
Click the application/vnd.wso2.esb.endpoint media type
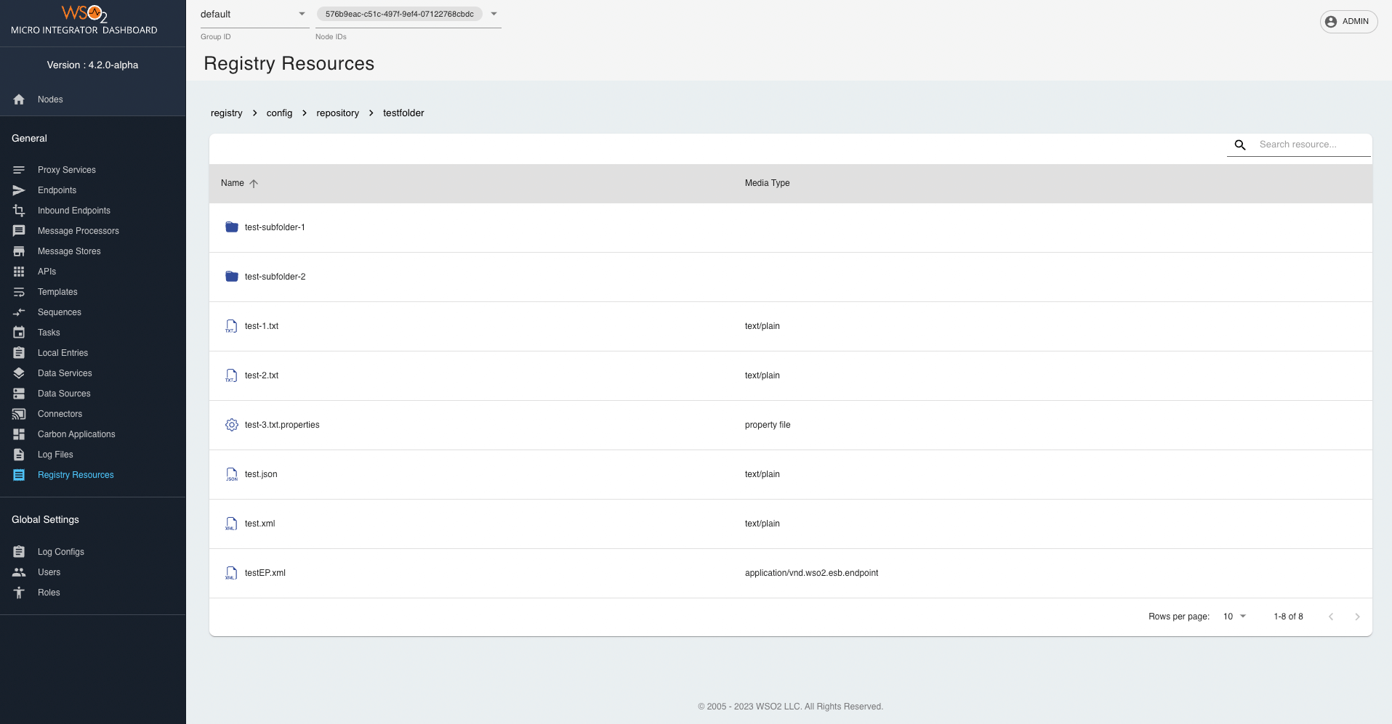[x=811, y=573]
